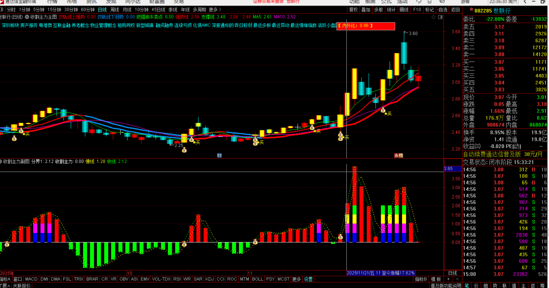Click the 多股 multi-stock button
Screen dimensions: 549x288
378,10
